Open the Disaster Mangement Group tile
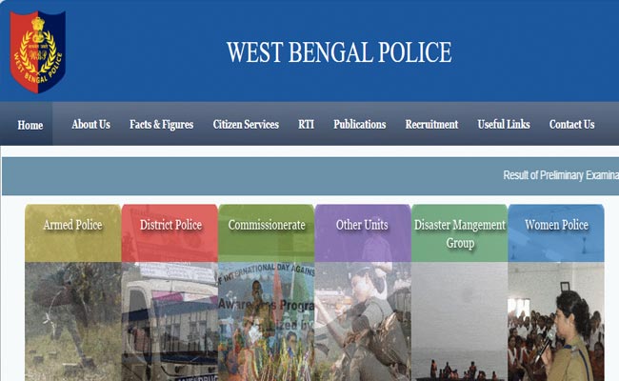 tap(460, 233)
